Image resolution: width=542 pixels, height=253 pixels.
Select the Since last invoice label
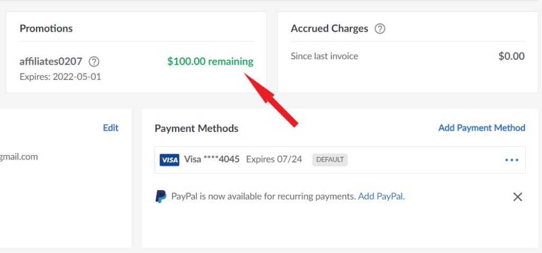[324, 56]
